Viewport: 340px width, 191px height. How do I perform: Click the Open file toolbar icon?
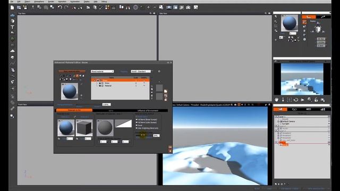pos(19,7)
